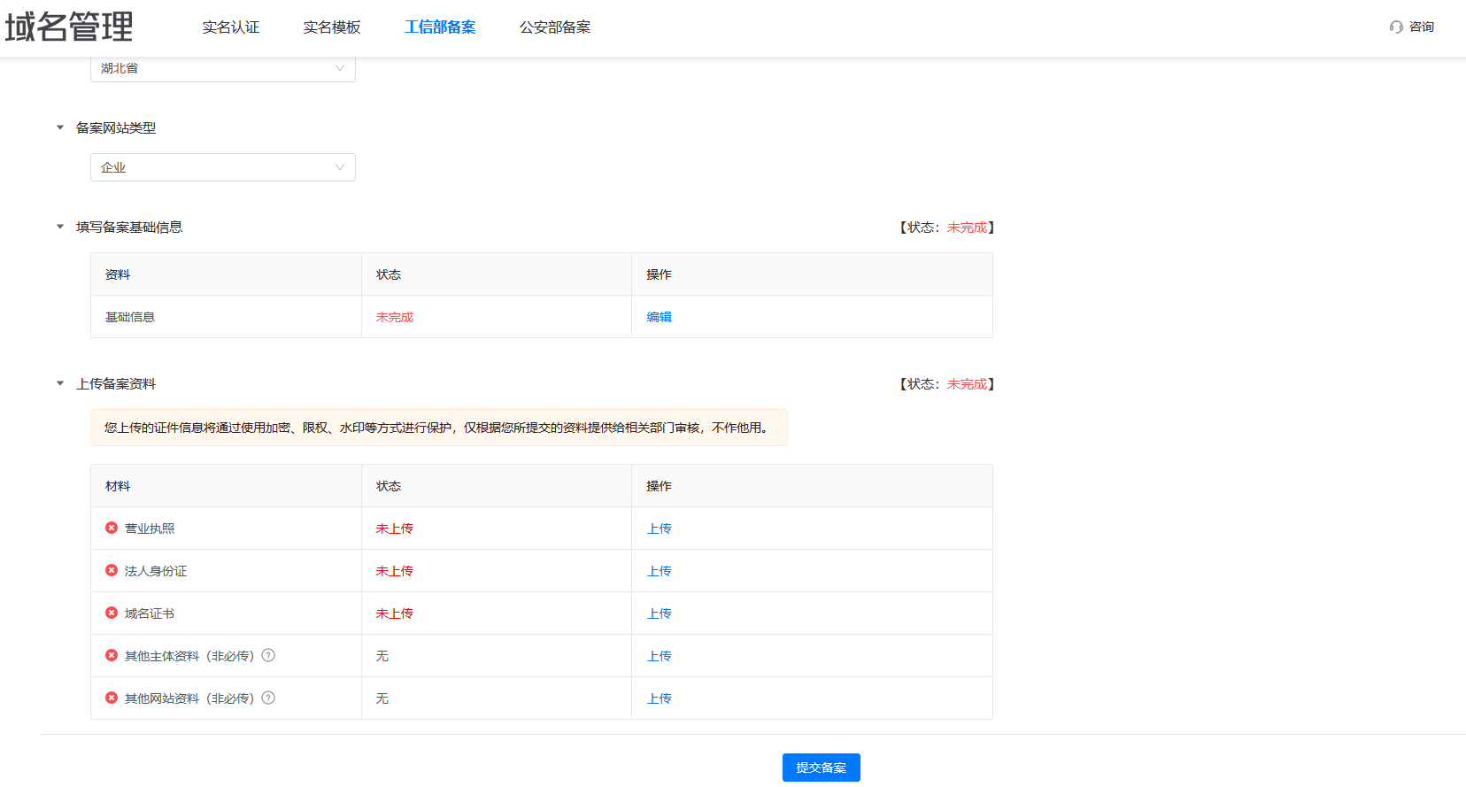Open the 湖北省 province dropdown
The height and width of the screenshot is (787, 1466).
(x=223, y=68)
